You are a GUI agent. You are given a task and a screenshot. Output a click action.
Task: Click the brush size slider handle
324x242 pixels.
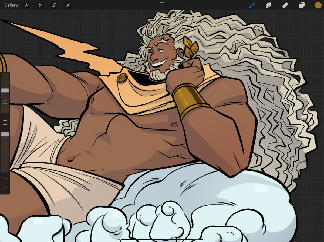[x=5, y=90]
